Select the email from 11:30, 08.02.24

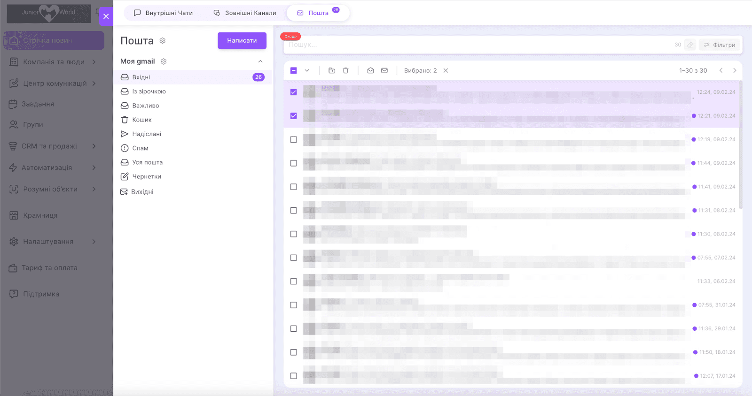tap(294, 234)
